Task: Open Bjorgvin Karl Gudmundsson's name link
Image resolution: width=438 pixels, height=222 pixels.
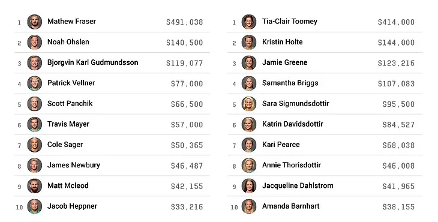Action: [93, 62]
